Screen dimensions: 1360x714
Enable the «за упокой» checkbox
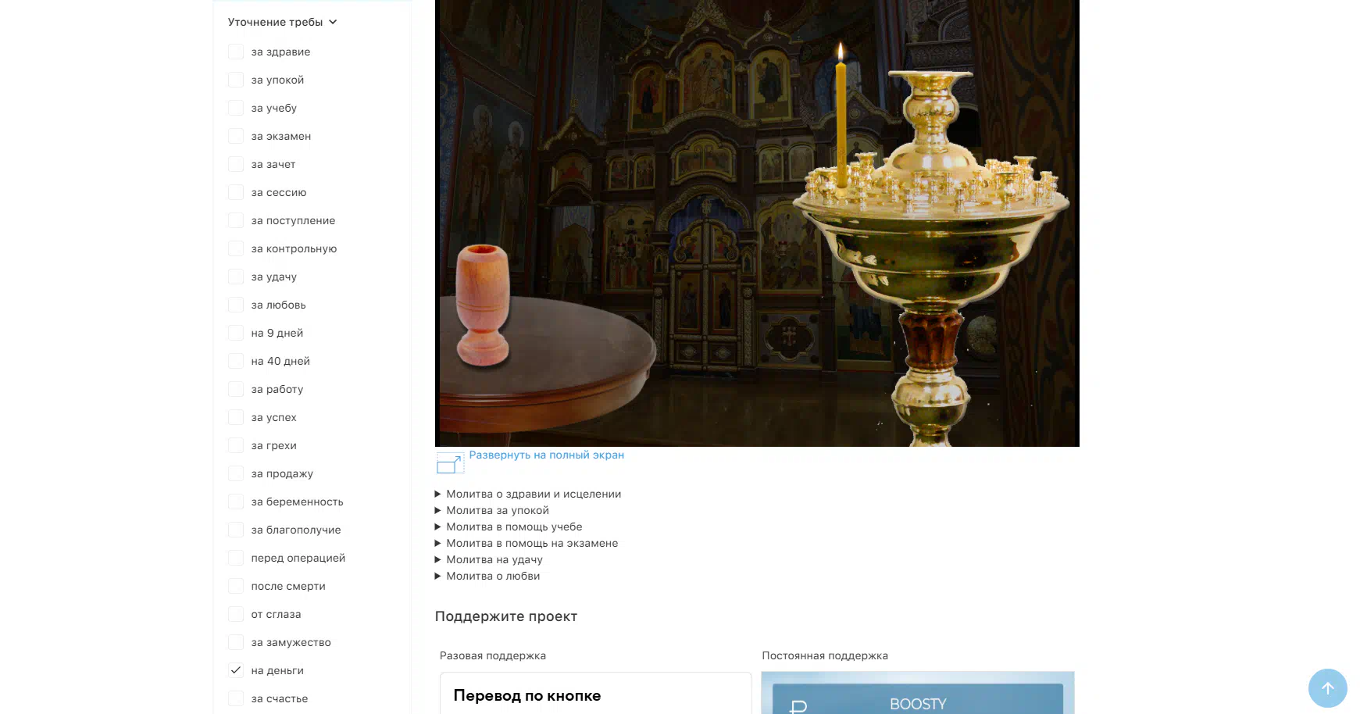click(235, 80)
